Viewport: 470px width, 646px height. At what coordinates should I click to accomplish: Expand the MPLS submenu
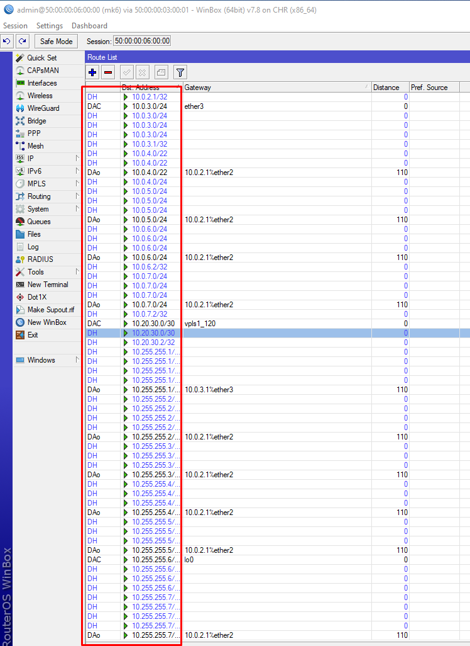pyautogui.click(x=47, y=184)
